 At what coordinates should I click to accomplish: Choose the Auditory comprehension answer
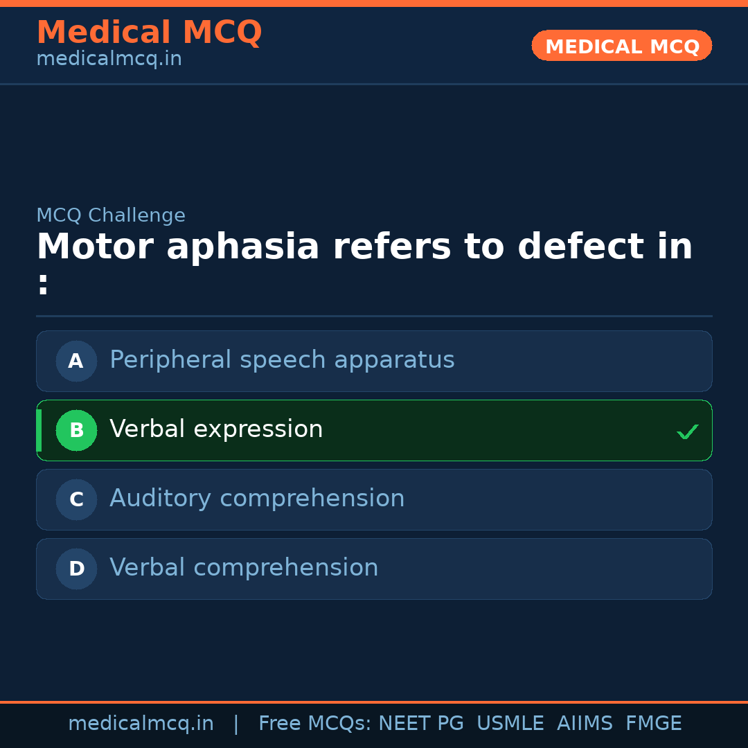pos(257,499)
